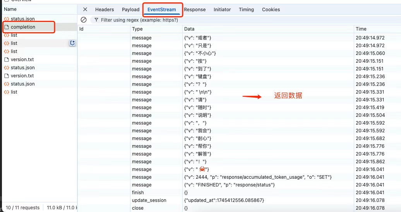Clear the EventStream message log
This screenshot has width=401, height=212.
tap(84, 20)
